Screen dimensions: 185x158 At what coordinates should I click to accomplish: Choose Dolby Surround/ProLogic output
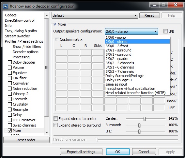pos(137,76)
